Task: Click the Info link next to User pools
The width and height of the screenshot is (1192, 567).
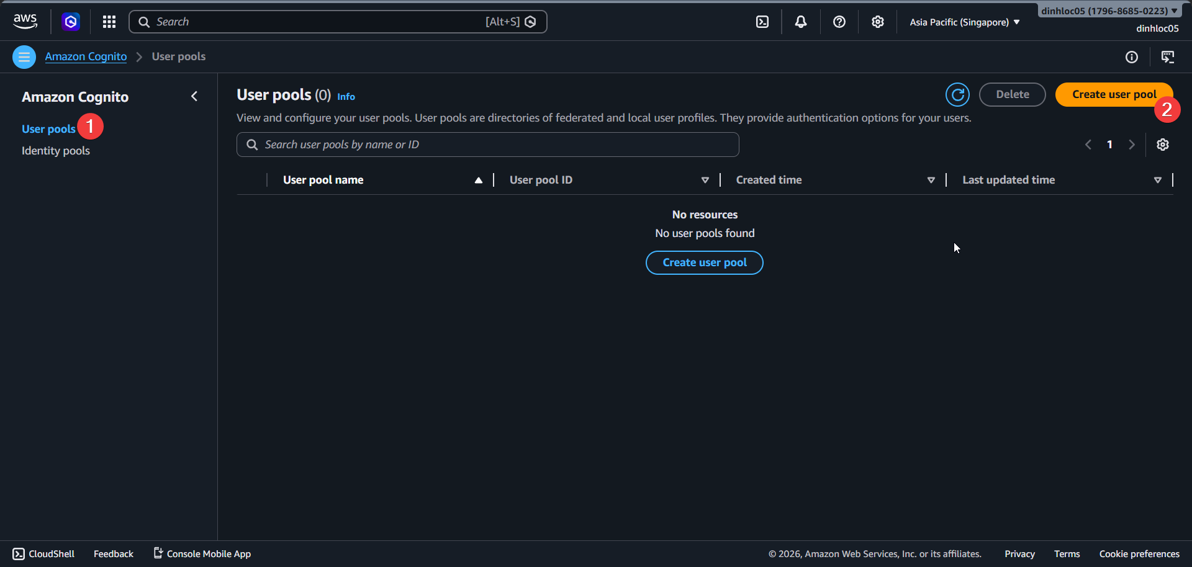Action: point(346,97)
